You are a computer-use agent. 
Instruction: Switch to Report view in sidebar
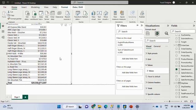[x=3, y=26]
